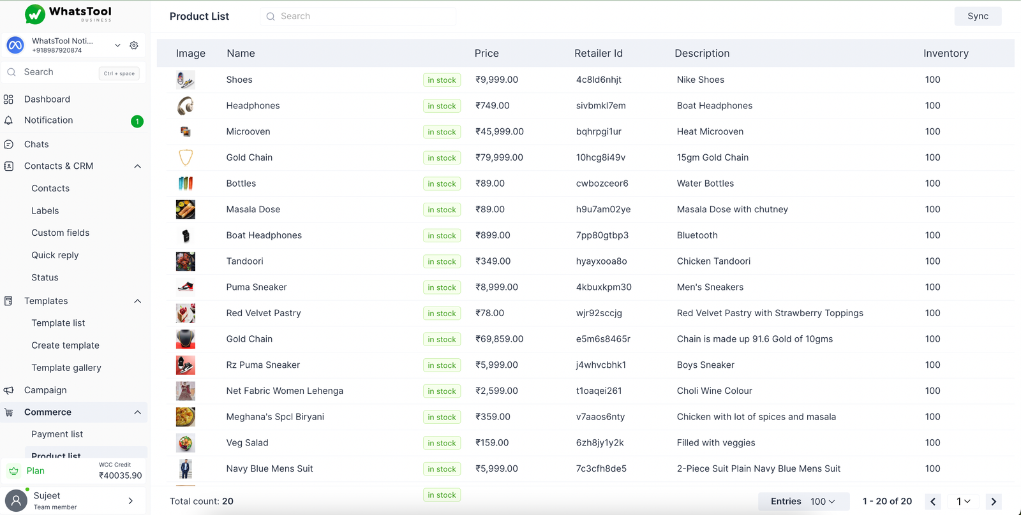Collapse the Commerce section
The width and height of the screenshot is (1021, 515).
137,412
